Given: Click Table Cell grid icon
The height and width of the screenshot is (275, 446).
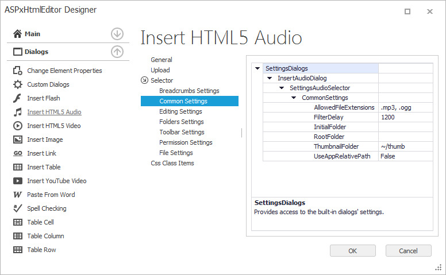Looking at the screenshot, I should coord(18,222).
